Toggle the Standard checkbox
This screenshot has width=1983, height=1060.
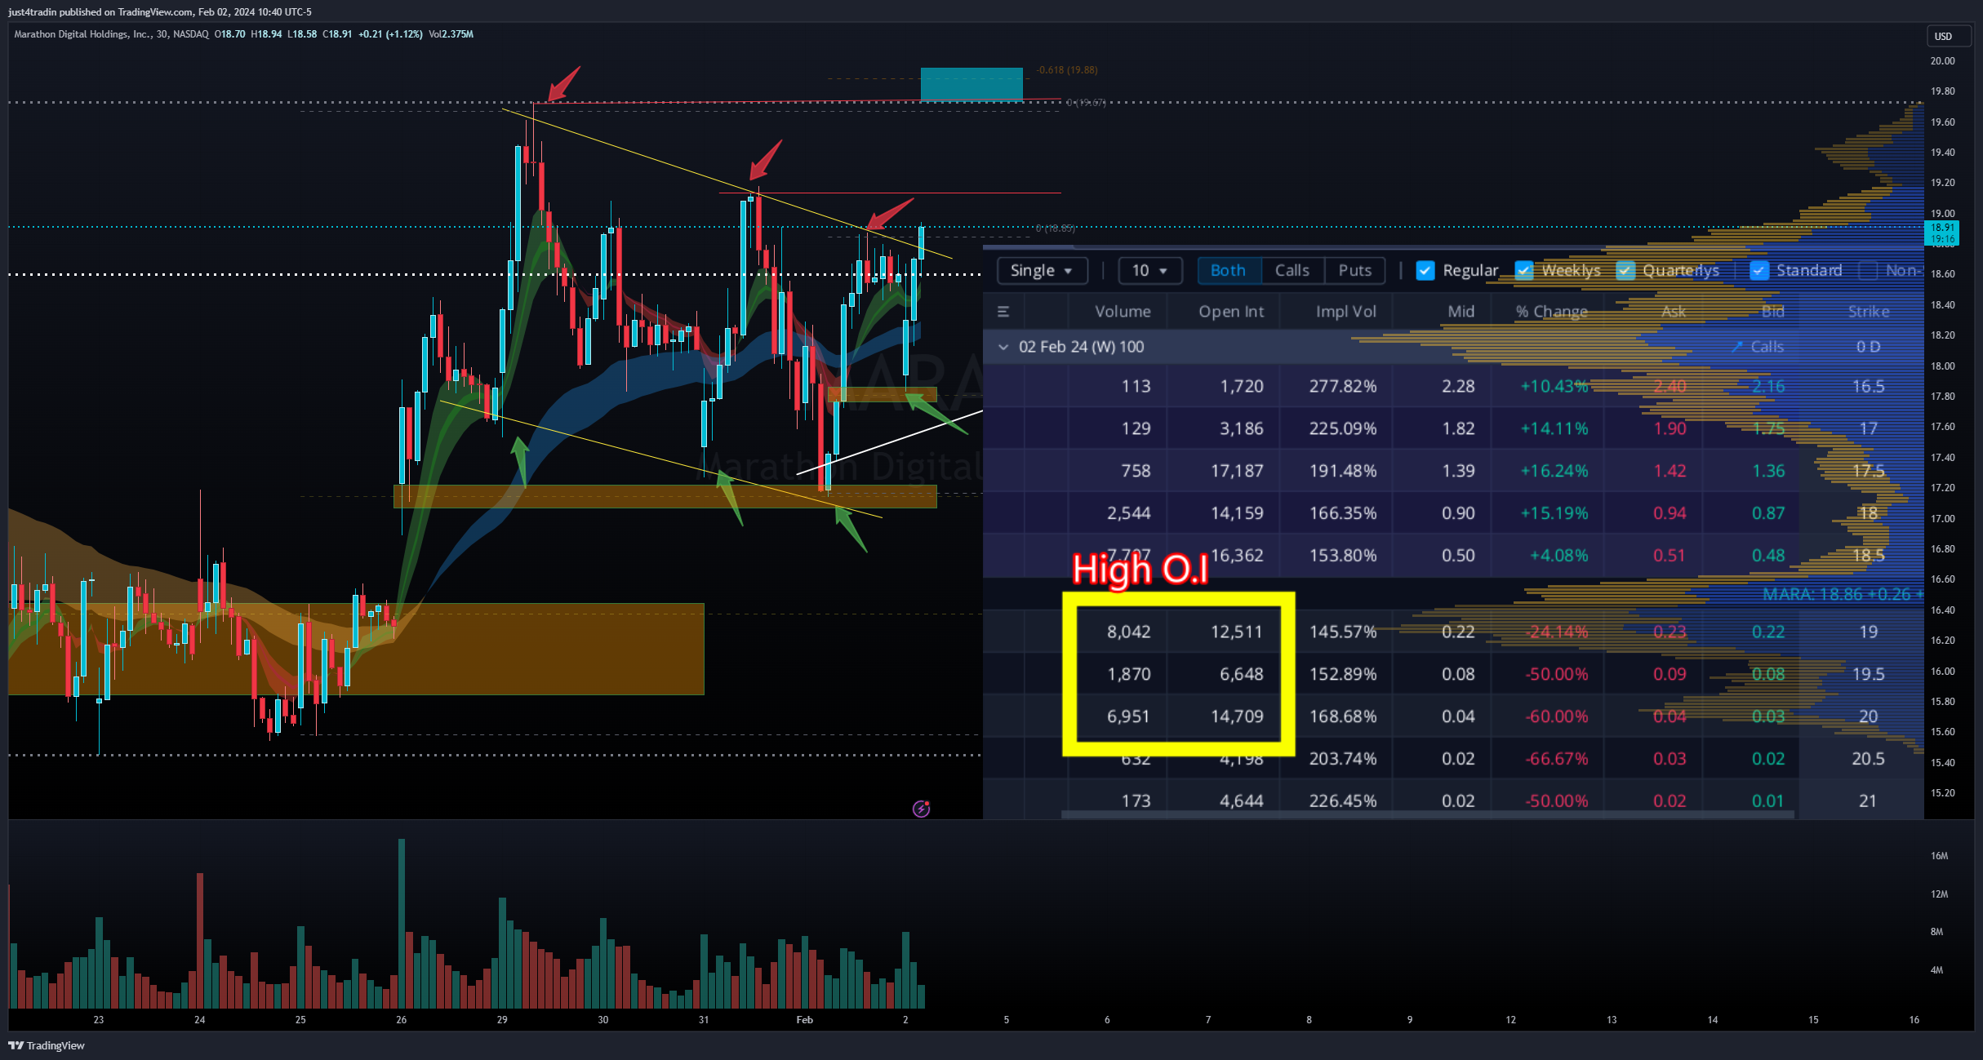(x=1759, y=270)
